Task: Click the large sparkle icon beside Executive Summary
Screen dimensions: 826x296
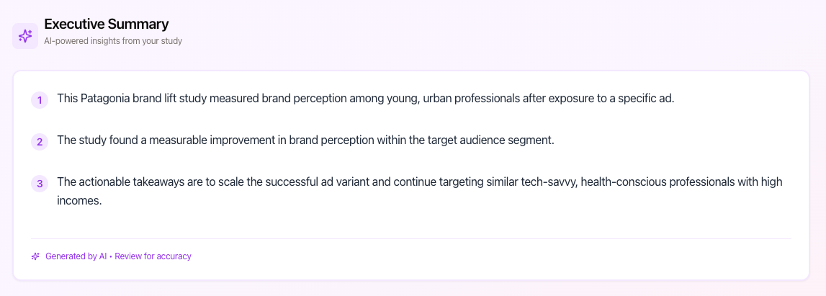Action: pos(25,35)
